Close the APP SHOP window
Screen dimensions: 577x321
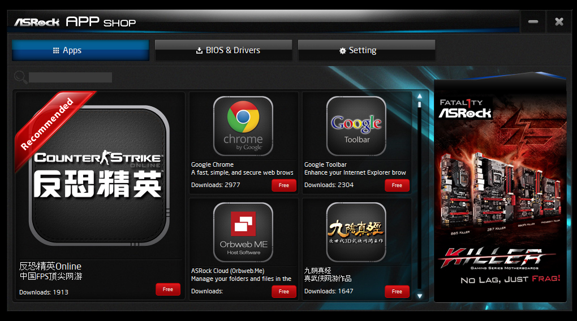click(x=559, y=21)
